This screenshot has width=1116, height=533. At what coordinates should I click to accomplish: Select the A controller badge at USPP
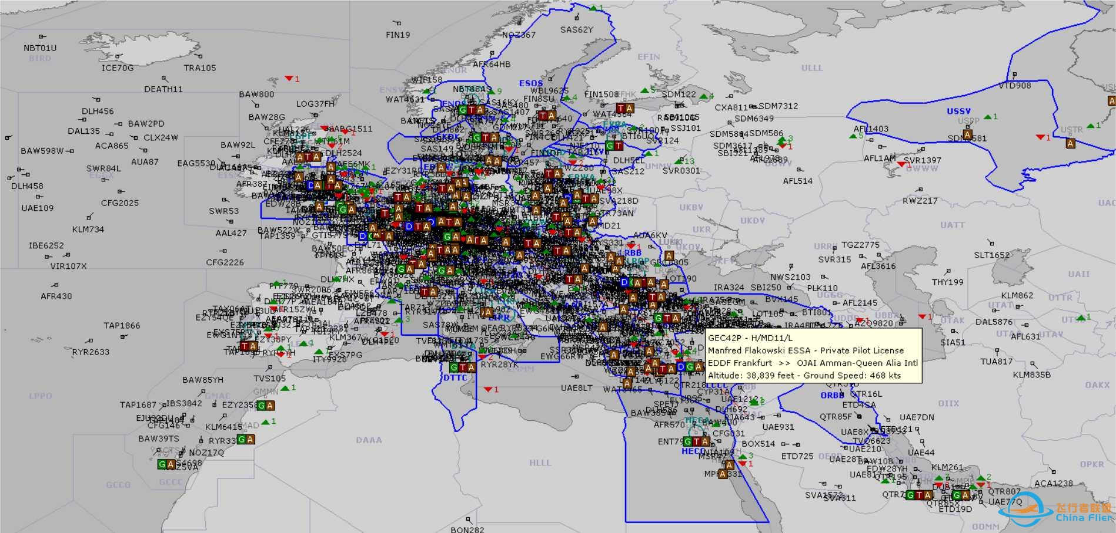(x=967, y=134)
